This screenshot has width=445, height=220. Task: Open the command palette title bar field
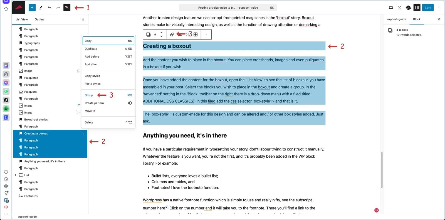pos(228,8)
